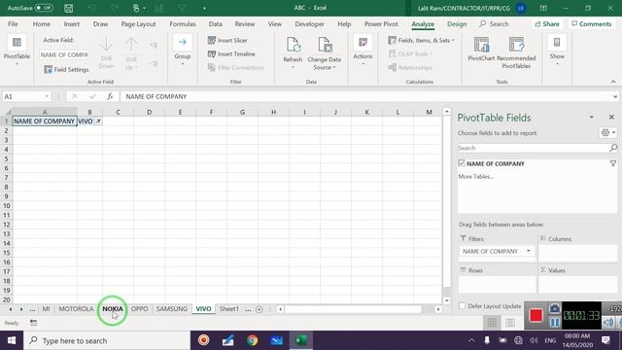
Task: Switch to Normal view in status bar
Action: (492, 323)
